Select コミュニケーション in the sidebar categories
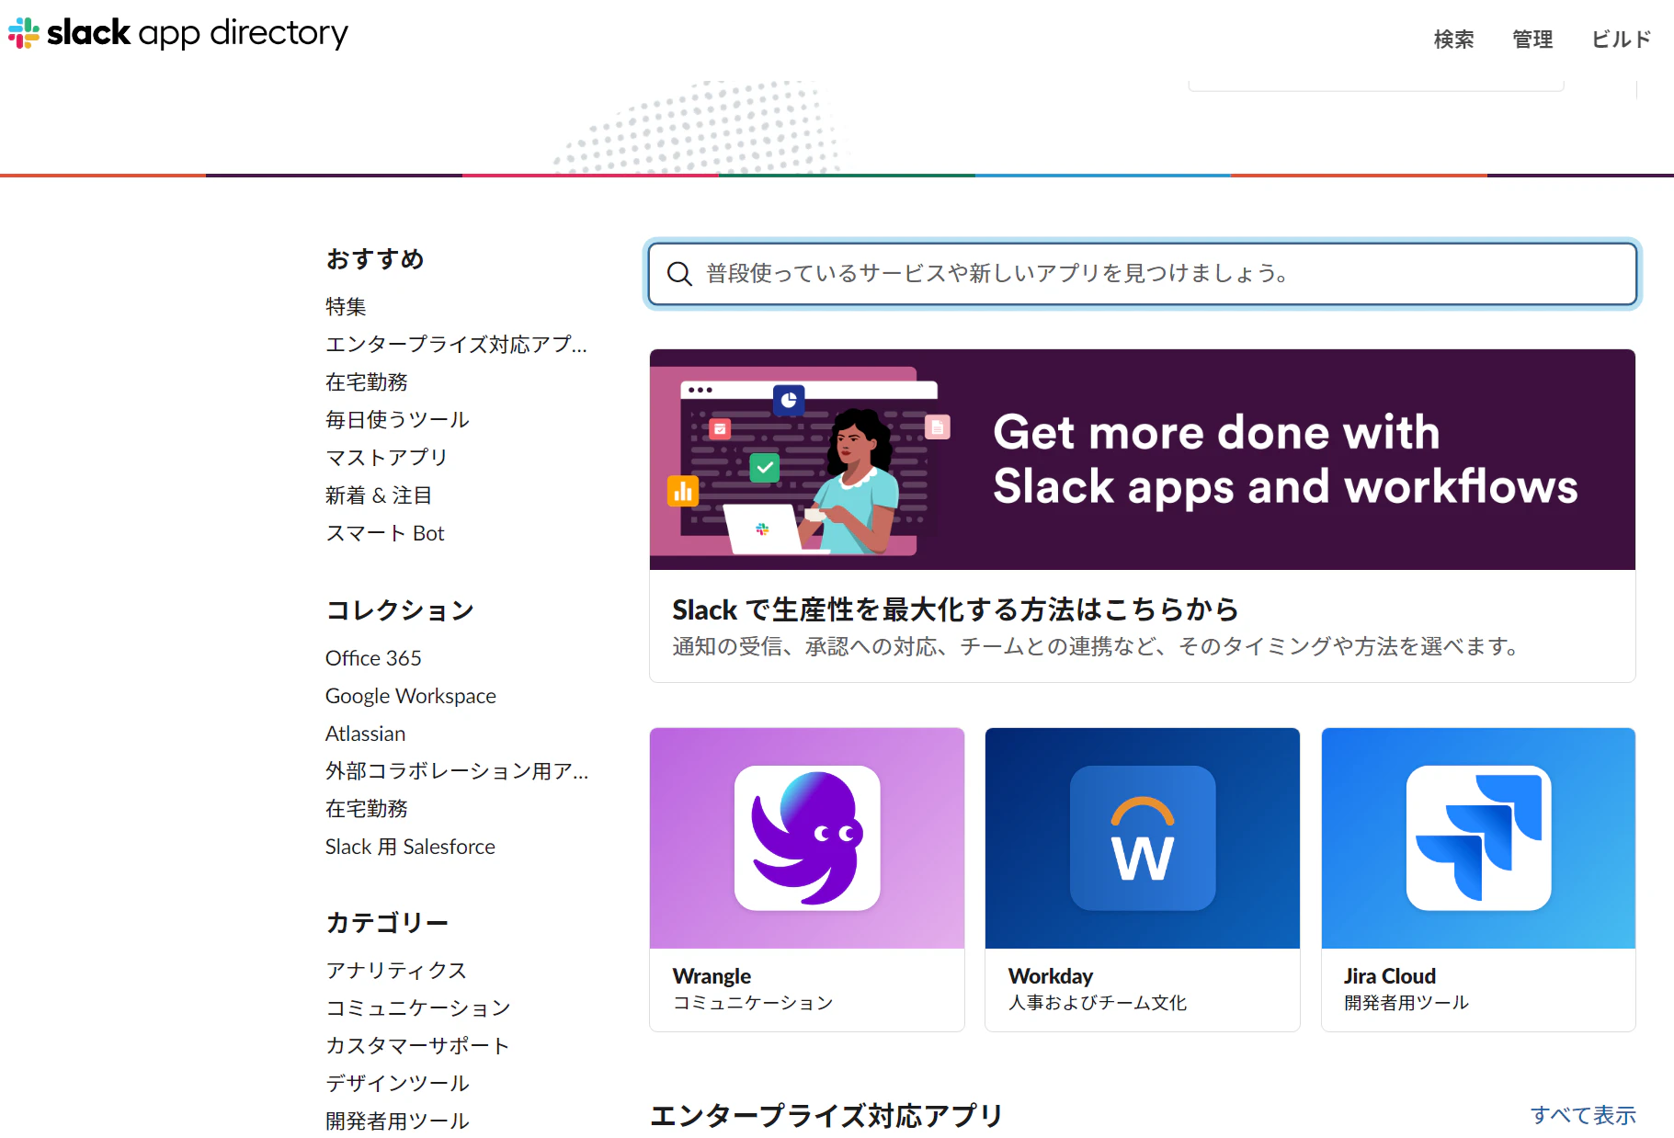The height and width of the screenshot is (1138, 1674). pos(417,1007)
